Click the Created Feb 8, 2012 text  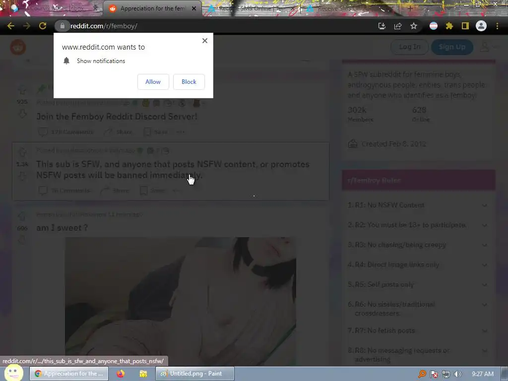[393, 144]
